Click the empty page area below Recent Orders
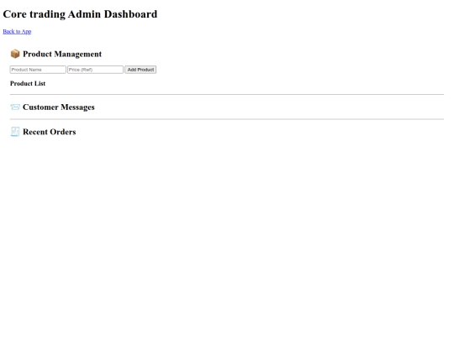454x340 pixels. 227,232
